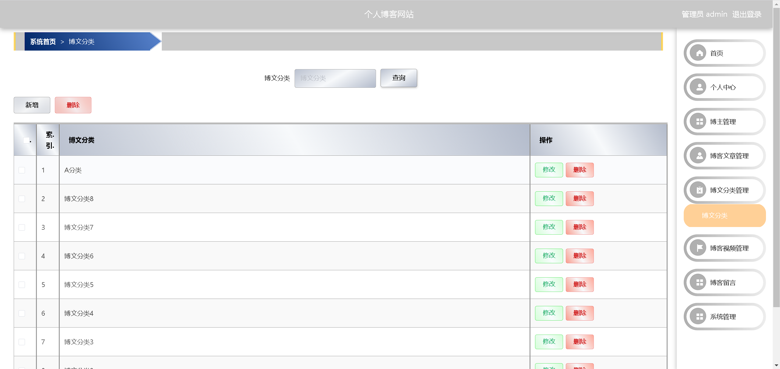Screen dimensions: 780x369
Task: Expand the 博主管理 menu group
Action: (x=723, y=122)
